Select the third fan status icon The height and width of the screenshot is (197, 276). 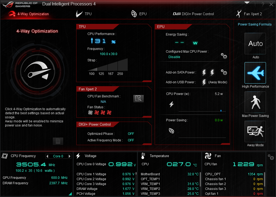coord(103,112)
